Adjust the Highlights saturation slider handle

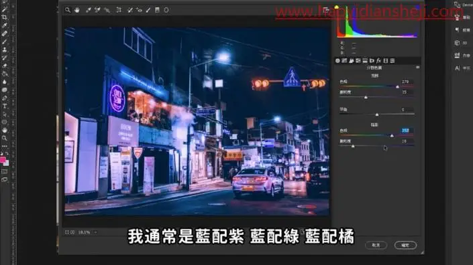366,98
